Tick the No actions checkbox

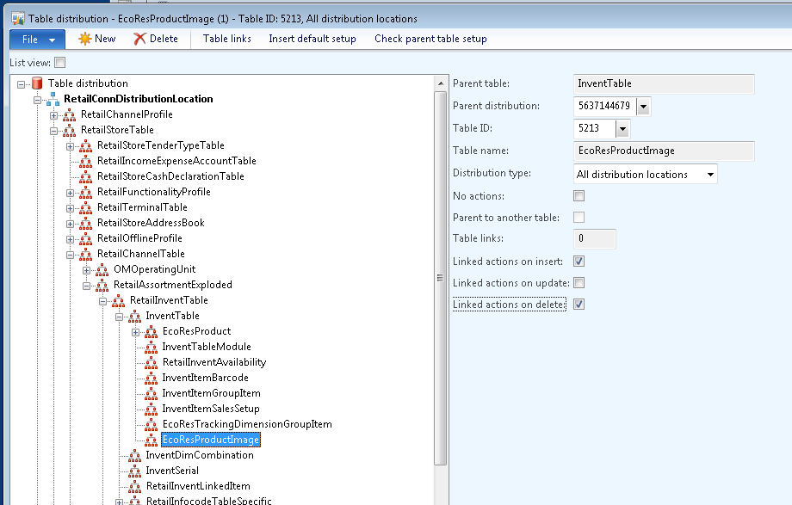tap(579, 196)
